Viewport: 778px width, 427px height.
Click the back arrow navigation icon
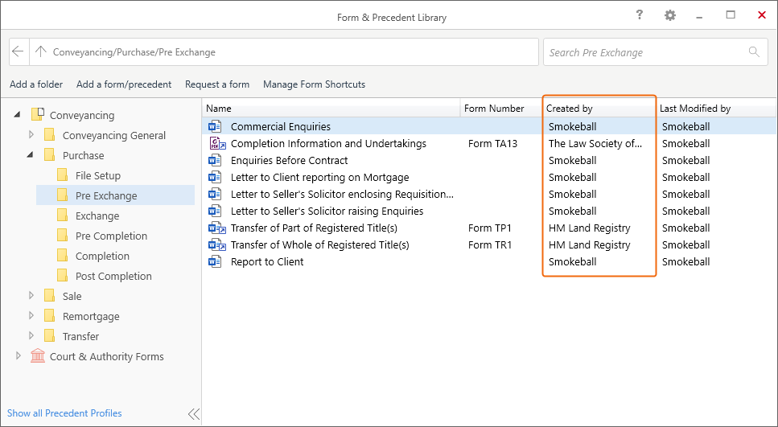19,51
